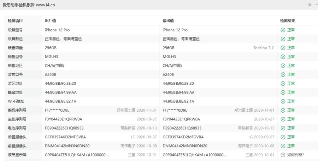
Task: Click LG 2020-09-27 in the 读出值 column
Action: (x=261, y=137)
